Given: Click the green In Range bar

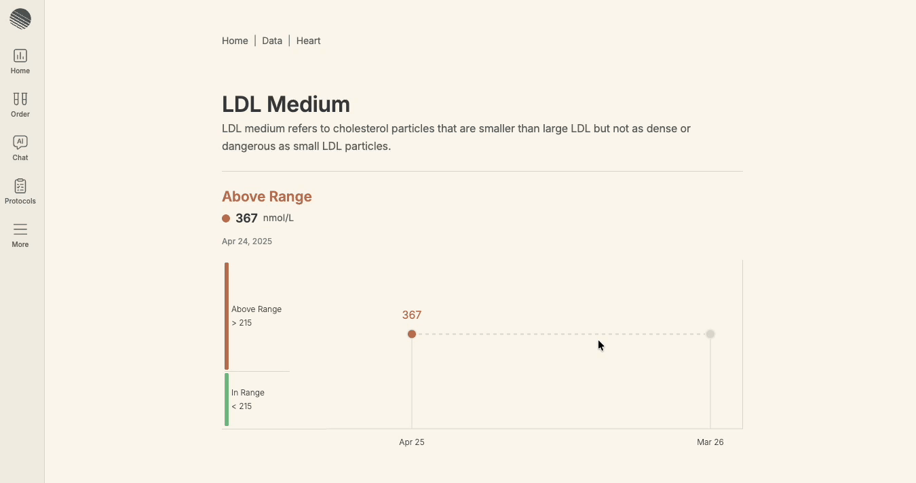Looking at the screenshot, I should [227, 400].
